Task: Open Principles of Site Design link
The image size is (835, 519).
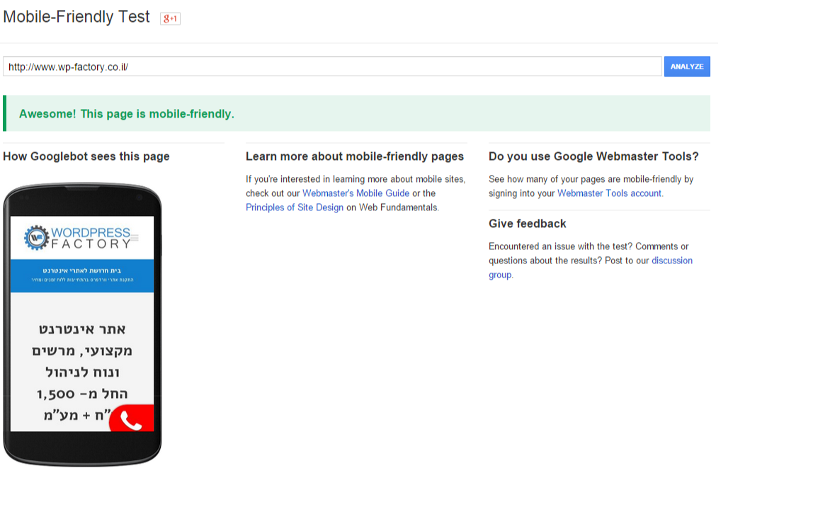Action: coord(295,207)
